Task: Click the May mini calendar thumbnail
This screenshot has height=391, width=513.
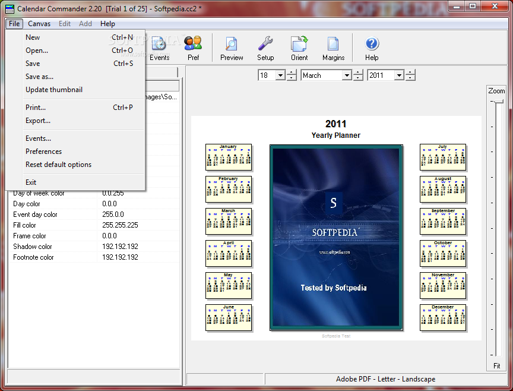Action: [x=229, y=286]
